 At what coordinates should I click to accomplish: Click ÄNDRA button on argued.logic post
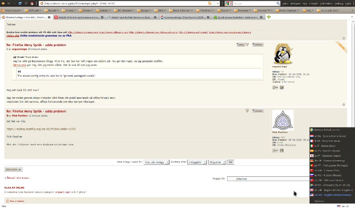pyautogui.click(x=241, y=44)
